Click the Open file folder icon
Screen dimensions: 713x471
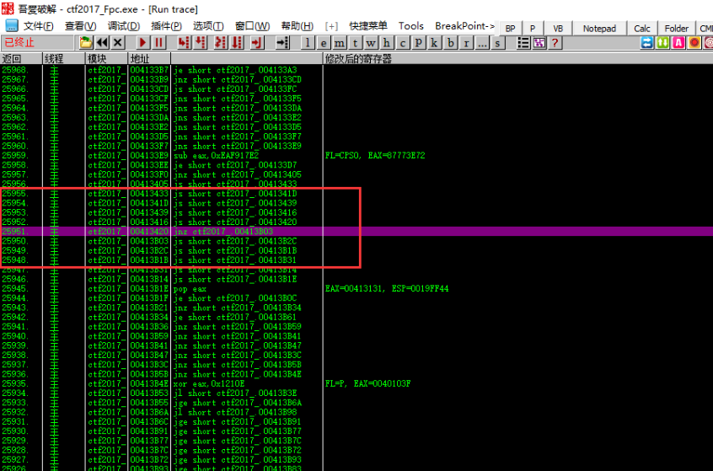pyautogui.click(x=86, y=42)
